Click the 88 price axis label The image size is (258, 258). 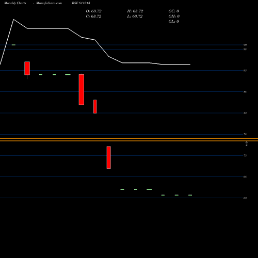coord(245,92)
